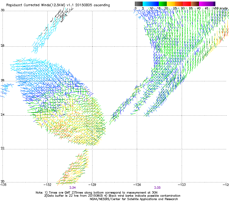The width and height of the screenshot is (229, 201).
Task: Click the purple '2:34' swath time label
Action: tap(73, 188)
